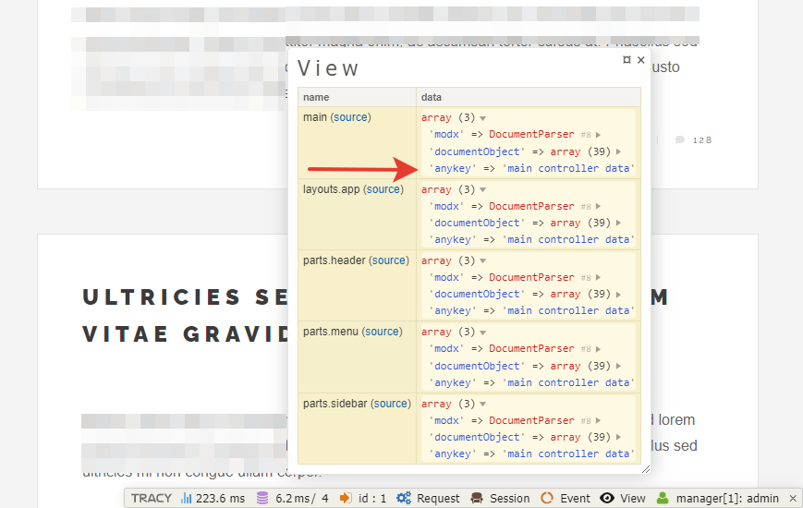Close the View panel popup
This screenshot has width=803, height=508.
click(641, 59)
